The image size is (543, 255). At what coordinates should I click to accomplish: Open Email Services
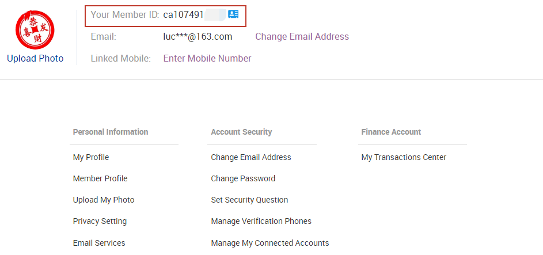pos(99,243)
